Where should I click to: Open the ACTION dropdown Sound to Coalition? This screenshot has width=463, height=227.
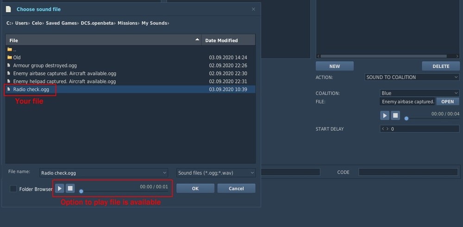[412, 77]
